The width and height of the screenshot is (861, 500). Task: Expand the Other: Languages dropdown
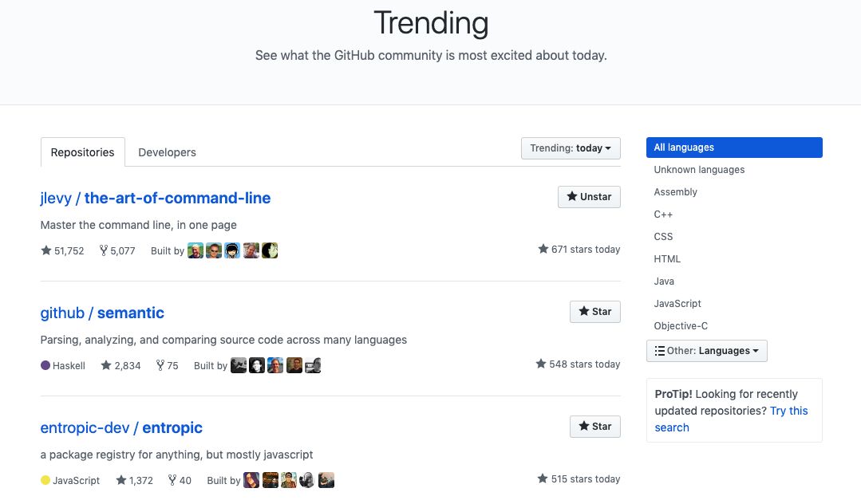point(706,351)
